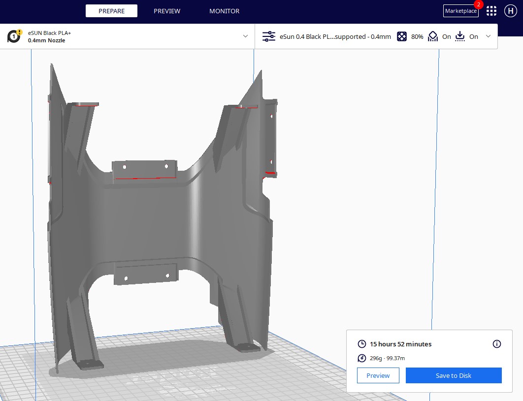Open the Marketplace
The image size is (523, 401).
(460, 11)
